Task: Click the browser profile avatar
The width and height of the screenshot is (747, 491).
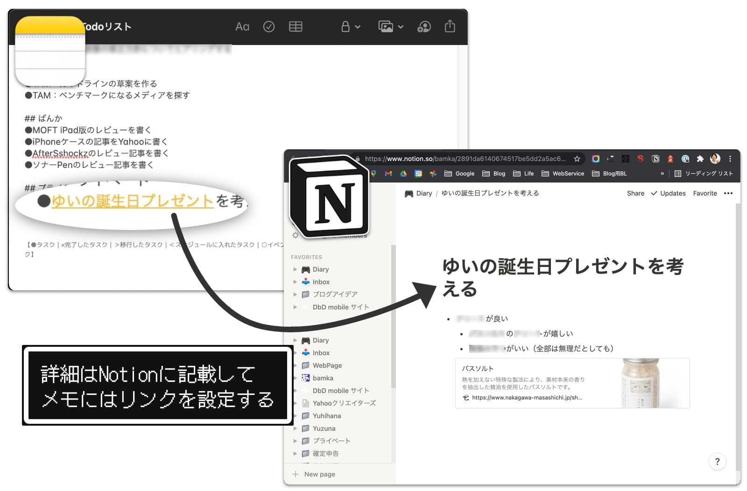Action: click(715, 159)
